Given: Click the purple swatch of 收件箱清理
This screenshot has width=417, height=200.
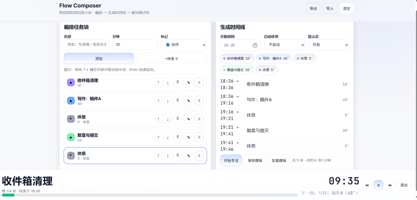Looking at the screenshot, I should click(x=71, y=82).
